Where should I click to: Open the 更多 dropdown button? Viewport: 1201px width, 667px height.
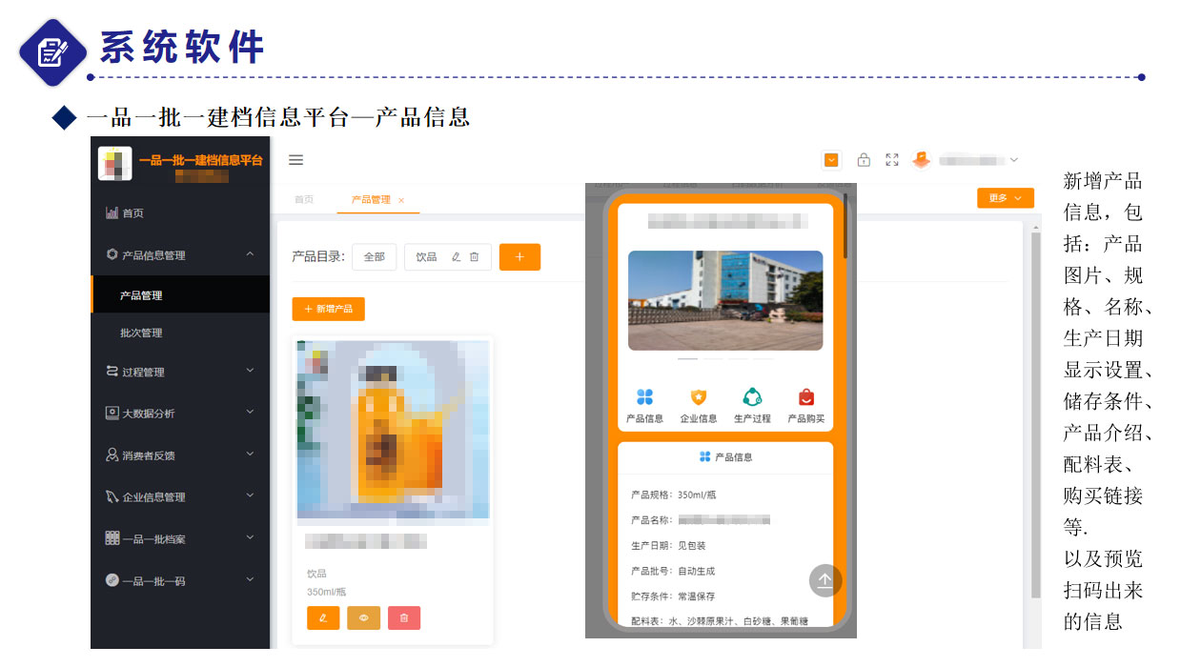click(1005, 198)
